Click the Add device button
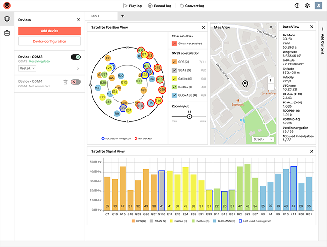 [x=50, y=31]
